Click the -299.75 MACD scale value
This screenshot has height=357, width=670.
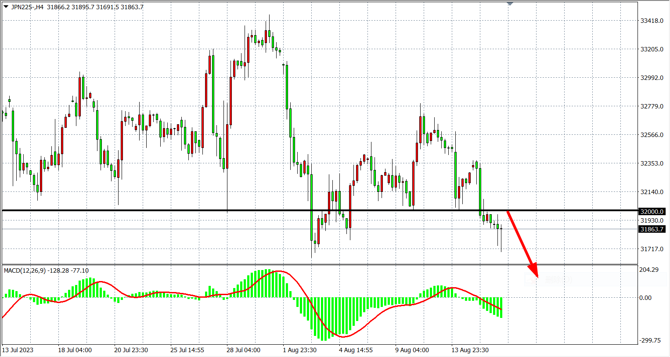(x=650, y=340)
